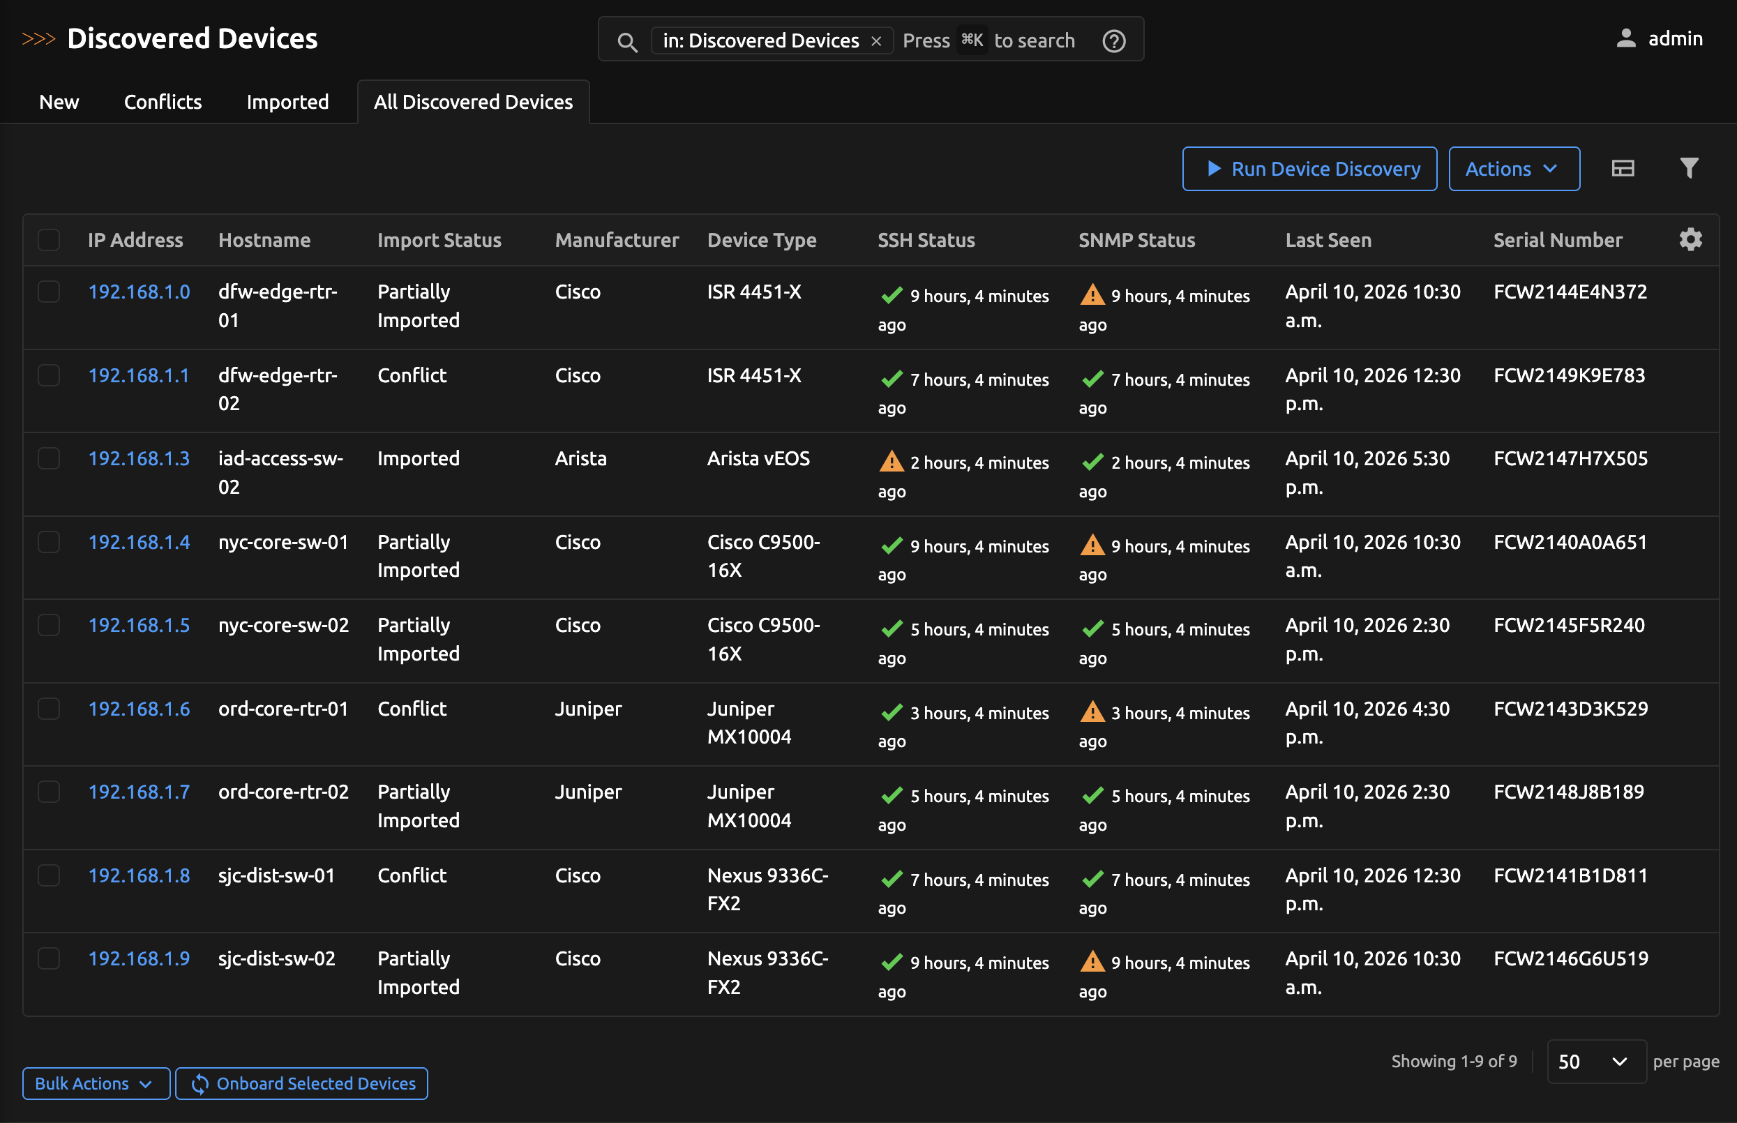Open the 50 per page dropdown
The width and height of the screenshot is (1737, 1123).
tap(1596, 1062)
